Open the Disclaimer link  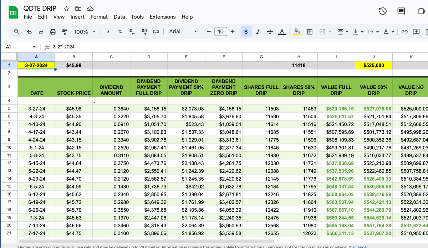[358, 246]
